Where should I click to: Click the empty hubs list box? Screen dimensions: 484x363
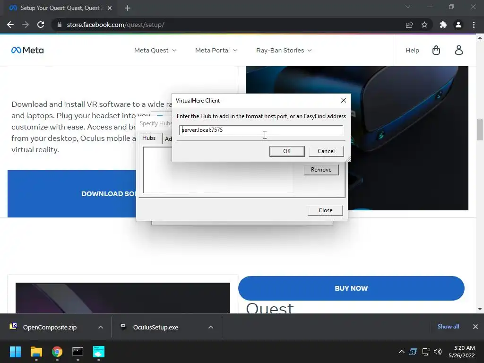(218, 170)
